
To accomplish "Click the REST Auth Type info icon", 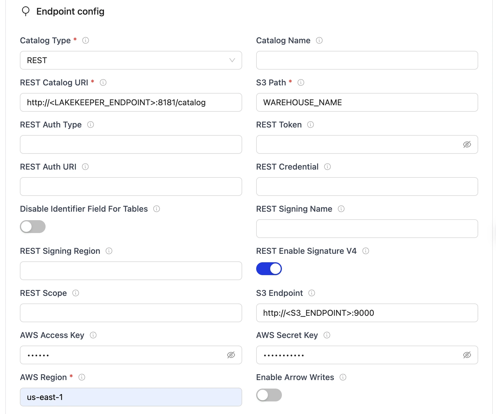I will pos(91,125).
